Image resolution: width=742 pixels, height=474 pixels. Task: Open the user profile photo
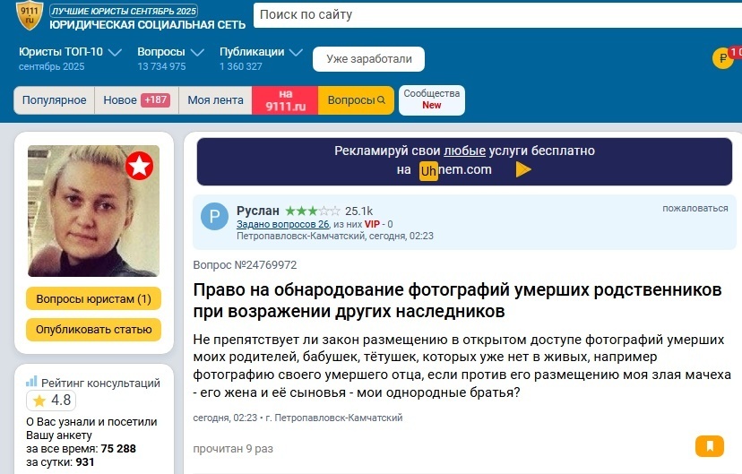(93, 211)
